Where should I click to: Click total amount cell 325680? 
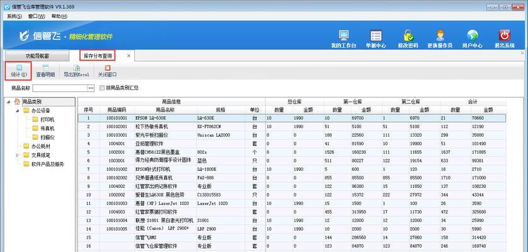click(x=488, y=212)
